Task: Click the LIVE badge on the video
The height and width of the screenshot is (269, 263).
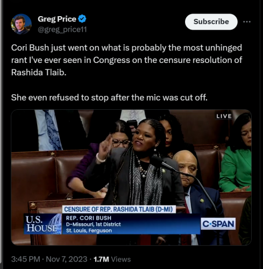Action: [224, 116]
